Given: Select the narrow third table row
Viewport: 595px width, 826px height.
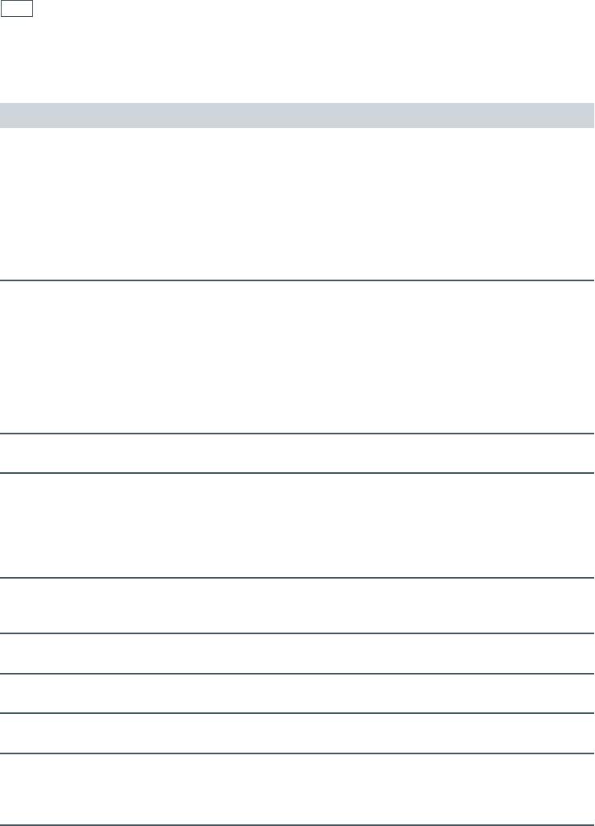Looking at the screenshot, I should click(297, 454).
